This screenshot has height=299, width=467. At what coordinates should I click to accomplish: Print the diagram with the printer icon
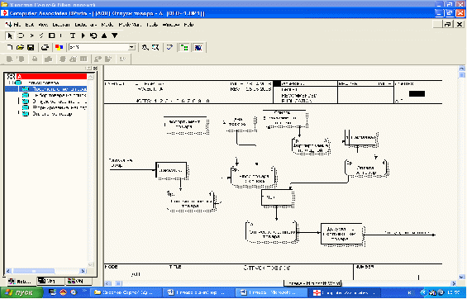point(45,47)
